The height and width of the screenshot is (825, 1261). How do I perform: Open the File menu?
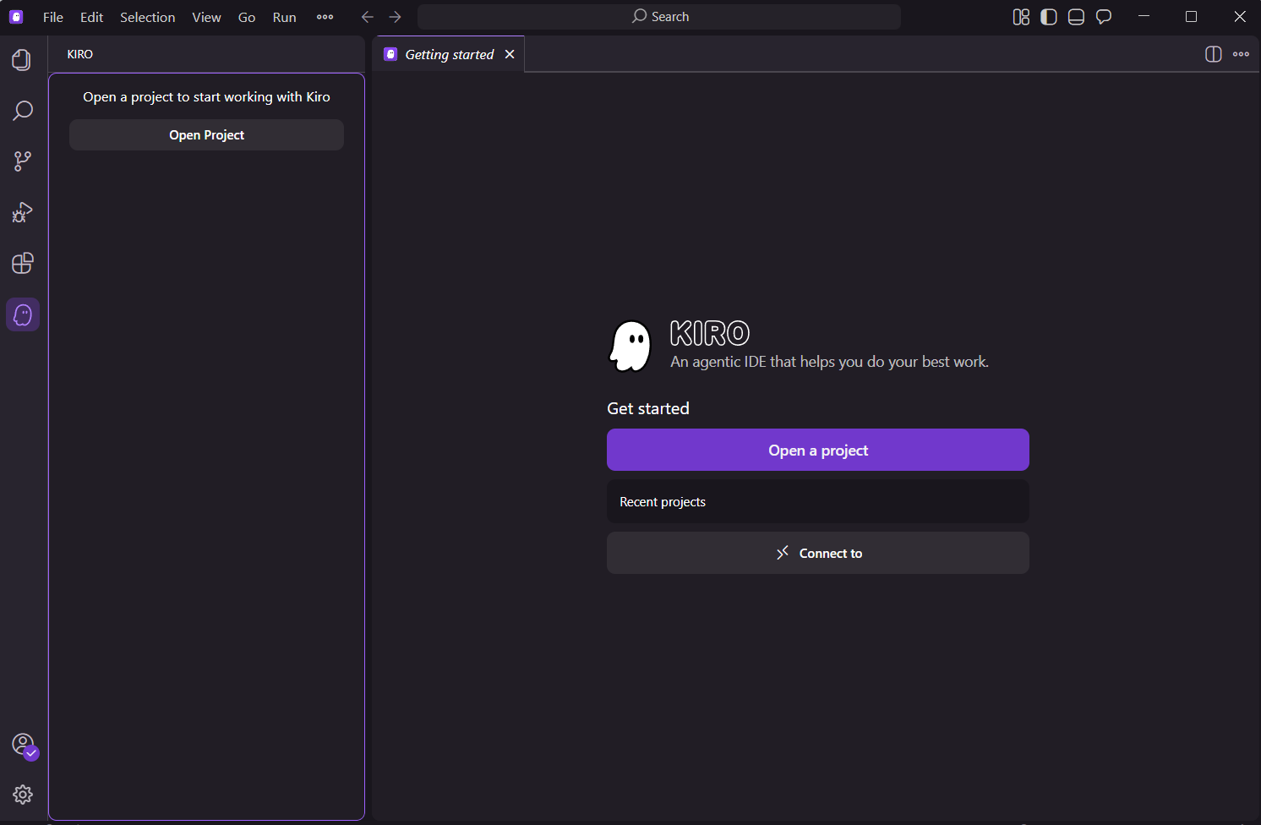53,17
